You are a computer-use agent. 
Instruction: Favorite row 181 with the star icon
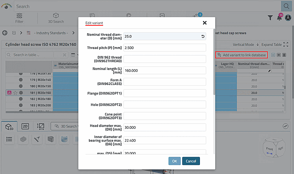(x=15, y=93)
